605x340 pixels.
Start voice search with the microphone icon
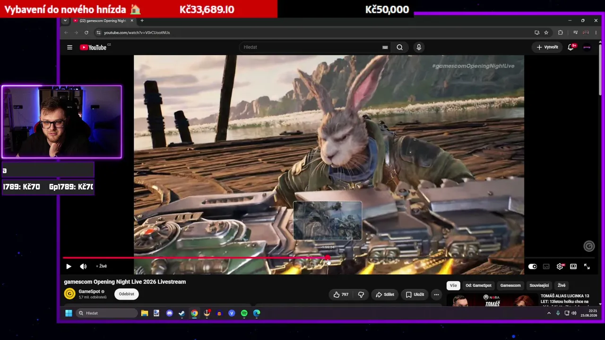click(x=418, y=47)
